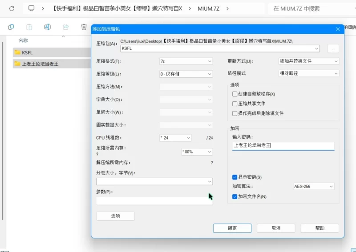Click the Explorer refresh icon

(12, 8)
